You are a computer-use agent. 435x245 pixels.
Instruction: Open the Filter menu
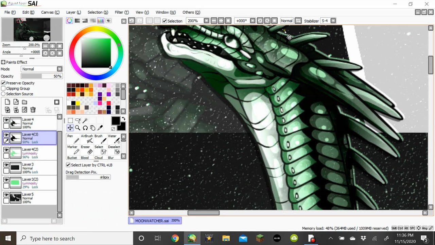click(122, 12)
